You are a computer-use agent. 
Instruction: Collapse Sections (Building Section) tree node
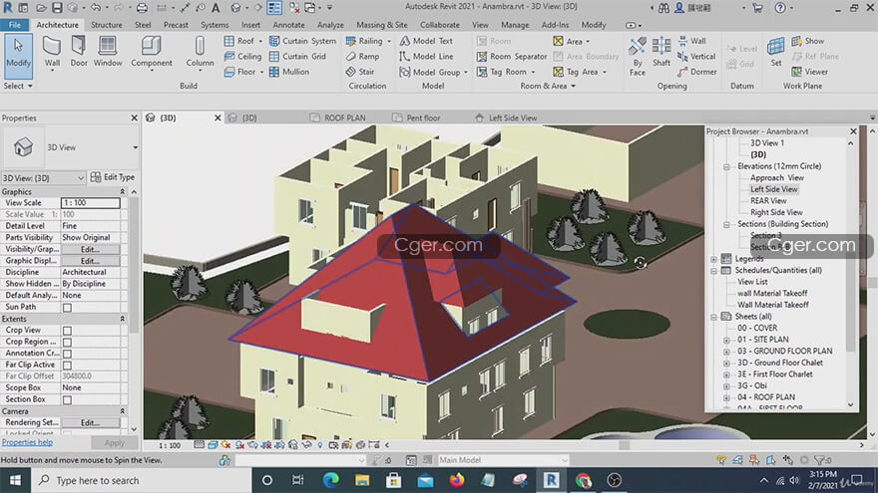pyautogui.click(x=726, y=224)
